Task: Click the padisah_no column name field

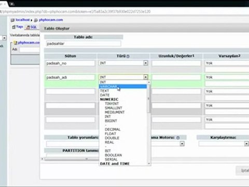Action: coord(71,63)
